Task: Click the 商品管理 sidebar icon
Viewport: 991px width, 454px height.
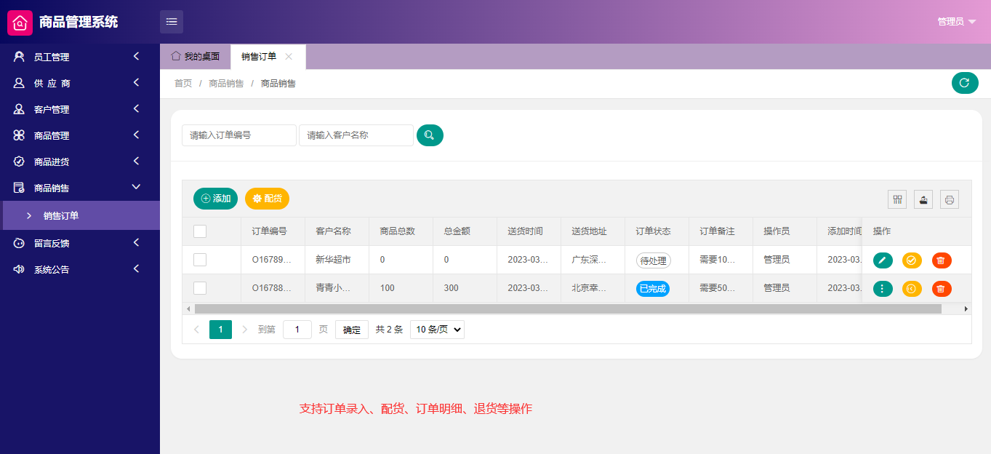Action: (x=19, y=135)
